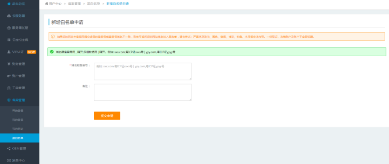Focus the 域名和备案号 text area

click(143, 71)
